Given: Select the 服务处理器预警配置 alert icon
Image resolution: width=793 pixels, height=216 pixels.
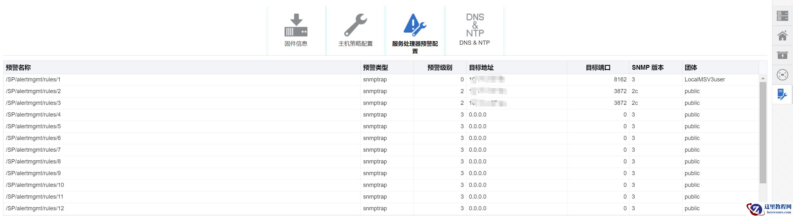Looking at the screenshot, I should pyautogui.click(x=415, y=25).
